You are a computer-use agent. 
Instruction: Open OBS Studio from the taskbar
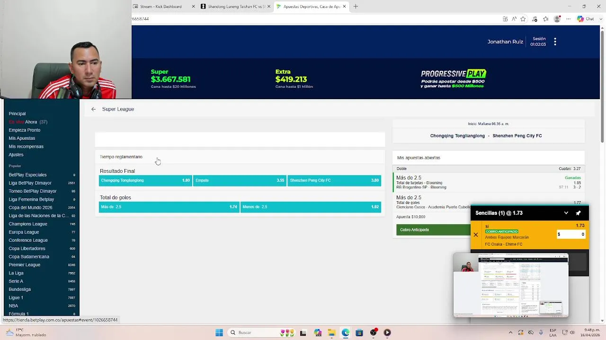click(x=374, y=332)
